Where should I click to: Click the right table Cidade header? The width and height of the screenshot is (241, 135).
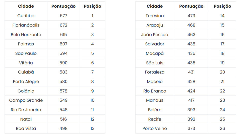[155, 6]
